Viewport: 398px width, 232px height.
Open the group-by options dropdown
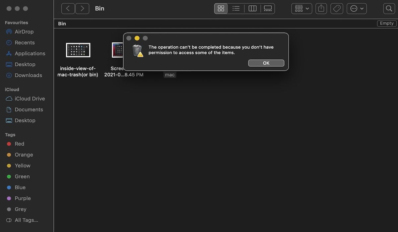point(302,9)
